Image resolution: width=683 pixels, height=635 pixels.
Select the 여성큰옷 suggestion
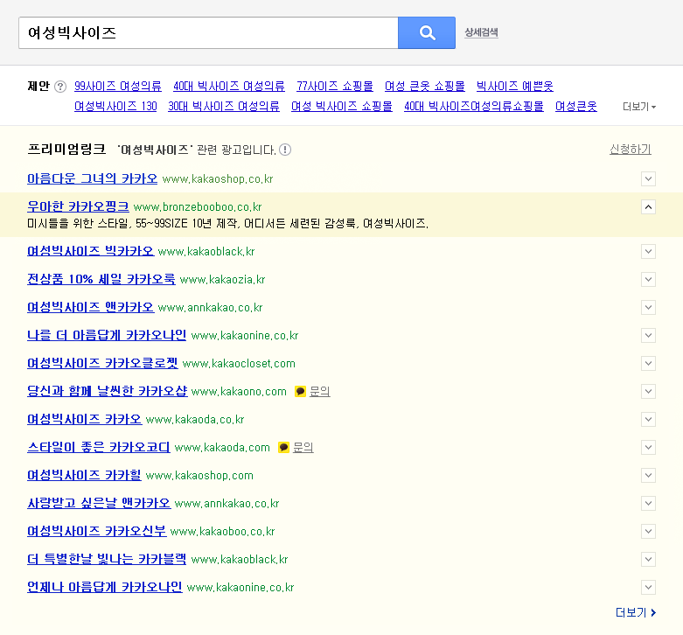pyautogui.click(x=575, y=106)
